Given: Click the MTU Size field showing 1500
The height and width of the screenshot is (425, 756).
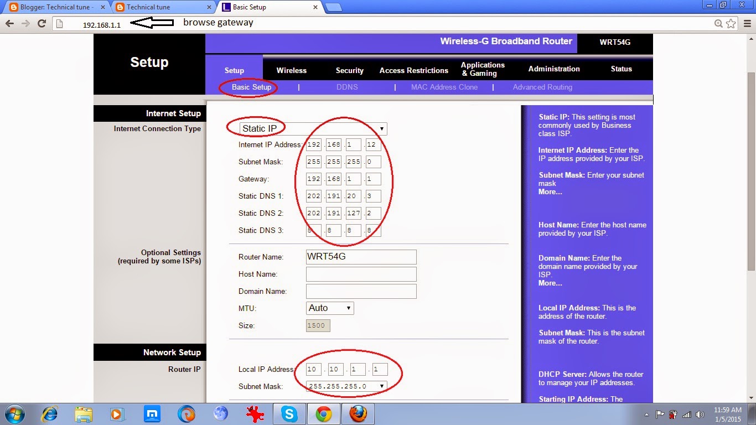Looking at the screenshot, I should [318, 325].
